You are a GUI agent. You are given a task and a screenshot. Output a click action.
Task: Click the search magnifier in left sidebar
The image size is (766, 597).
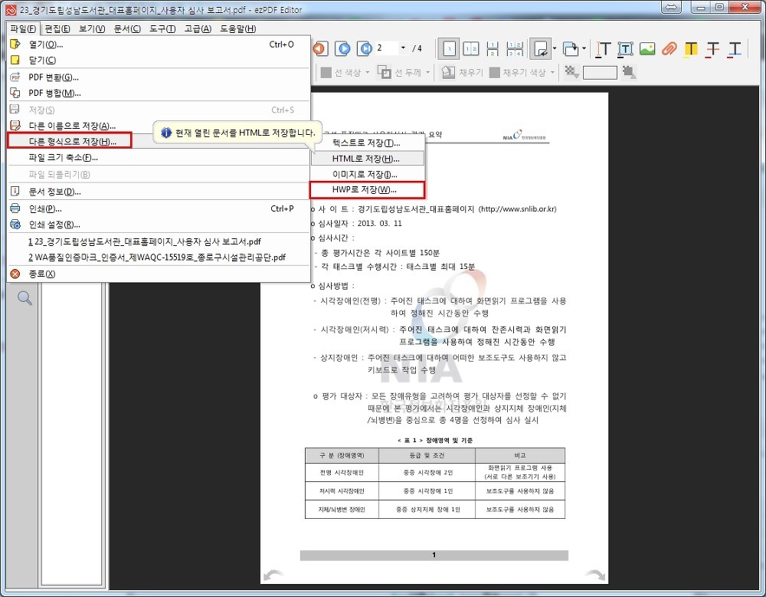(25, 298)
